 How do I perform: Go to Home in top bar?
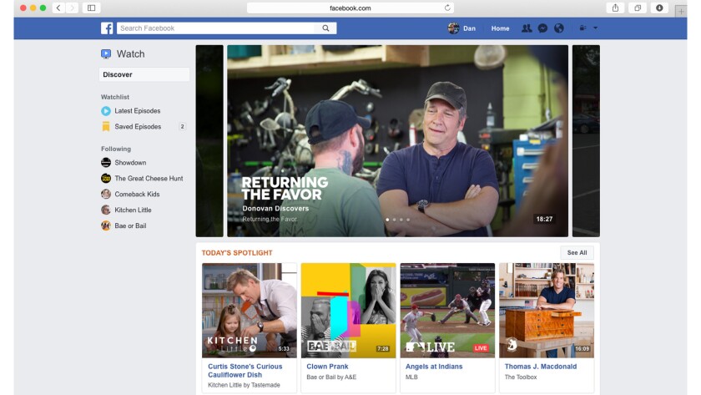tap(500, 28)
